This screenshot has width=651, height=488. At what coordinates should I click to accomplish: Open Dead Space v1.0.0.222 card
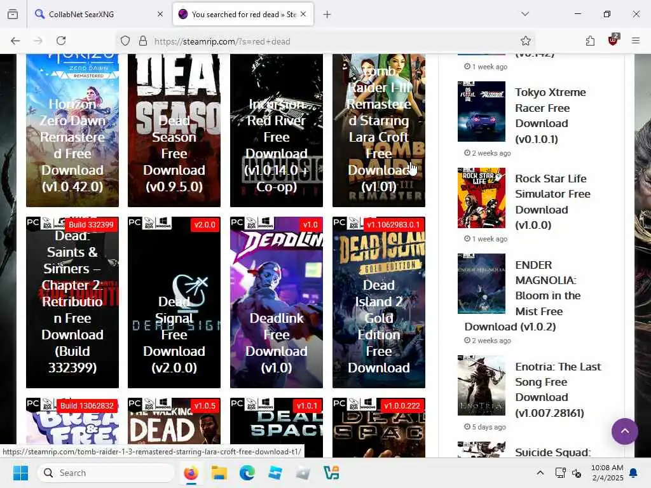coord(379,428)
